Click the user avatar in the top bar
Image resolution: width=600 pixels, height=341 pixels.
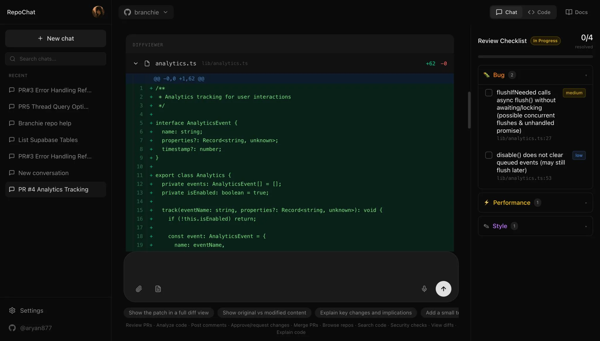click(98, 12)
